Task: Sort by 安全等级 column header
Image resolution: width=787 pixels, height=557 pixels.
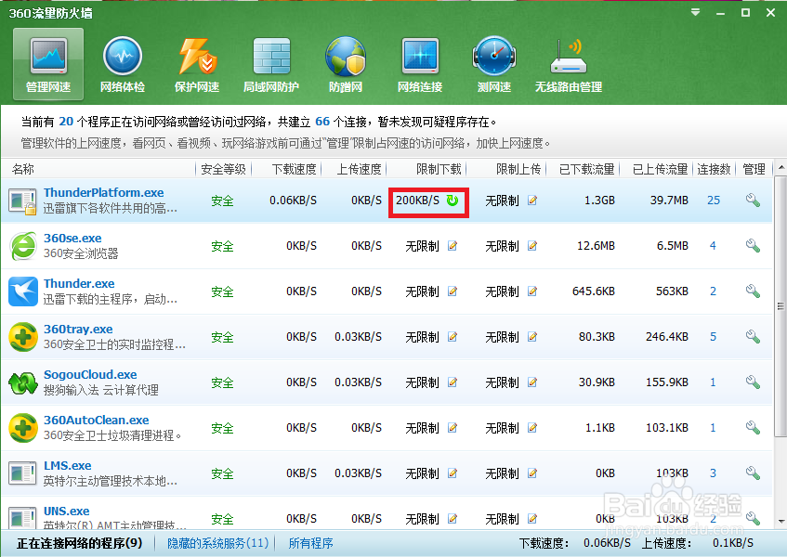Action: (223, 170)
